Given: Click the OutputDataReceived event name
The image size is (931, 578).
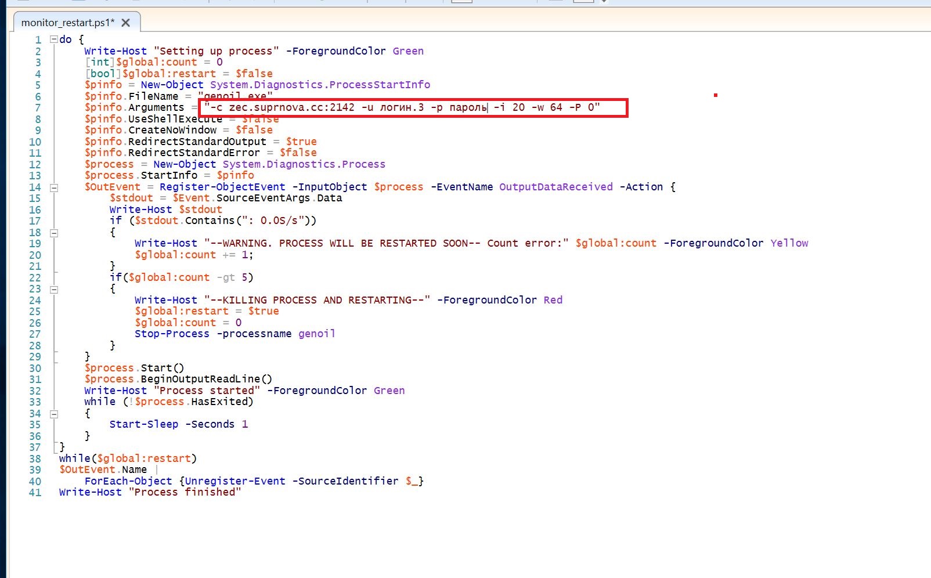Looking at the screenshot, I should pos(556,187).
